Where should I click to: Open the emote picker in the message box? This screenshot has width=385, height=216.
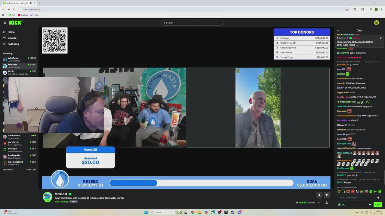[x=378, y=197]
